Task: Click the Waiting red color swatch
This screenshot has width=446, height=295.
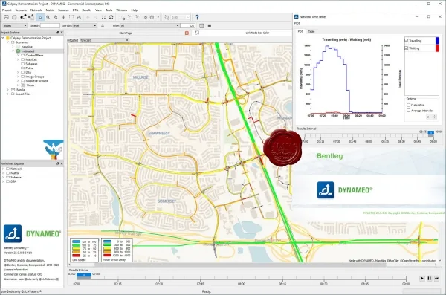Action: (x=437, y=48)
